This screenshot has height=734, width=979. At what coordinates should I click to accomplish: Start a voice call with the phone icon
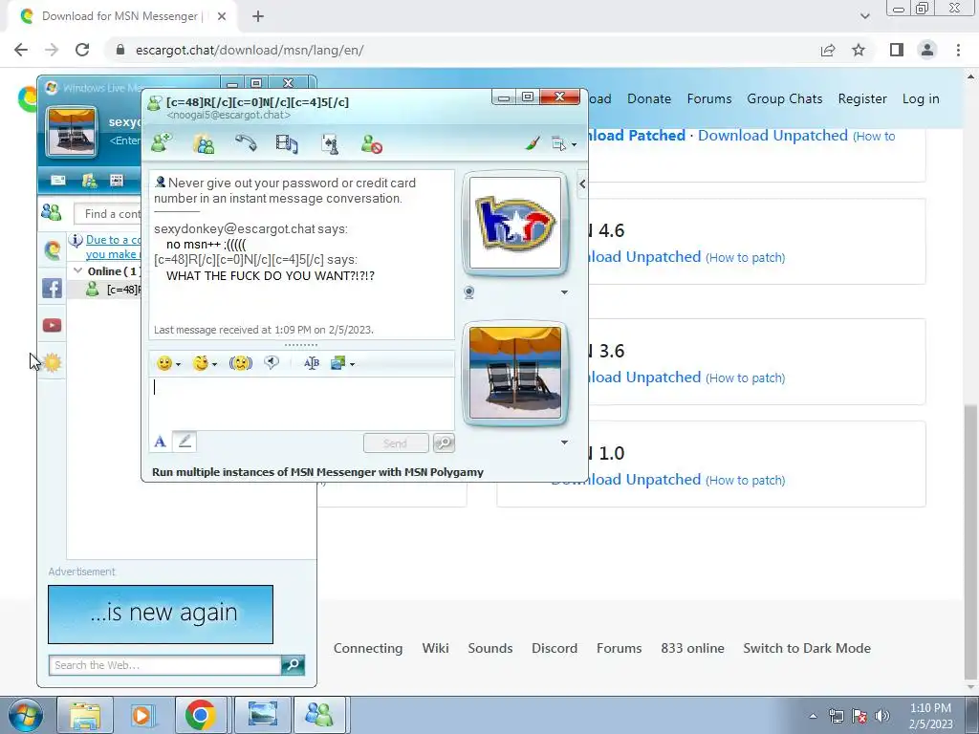click(246, 143)
